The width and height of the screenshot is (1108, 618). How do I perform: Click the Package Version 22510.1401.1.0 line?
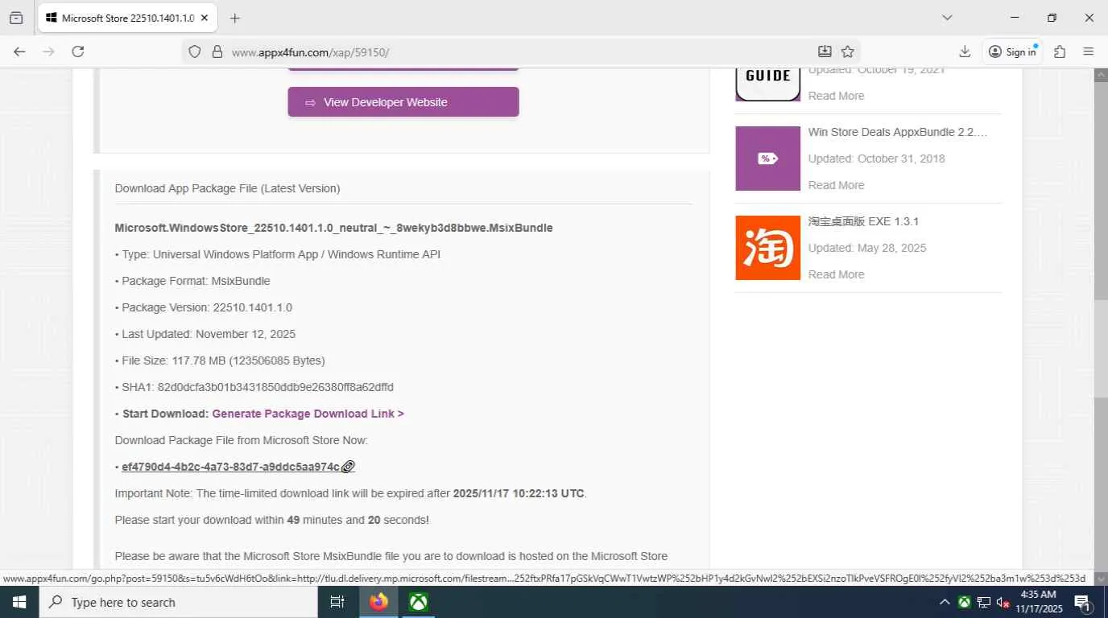[204, 307]
